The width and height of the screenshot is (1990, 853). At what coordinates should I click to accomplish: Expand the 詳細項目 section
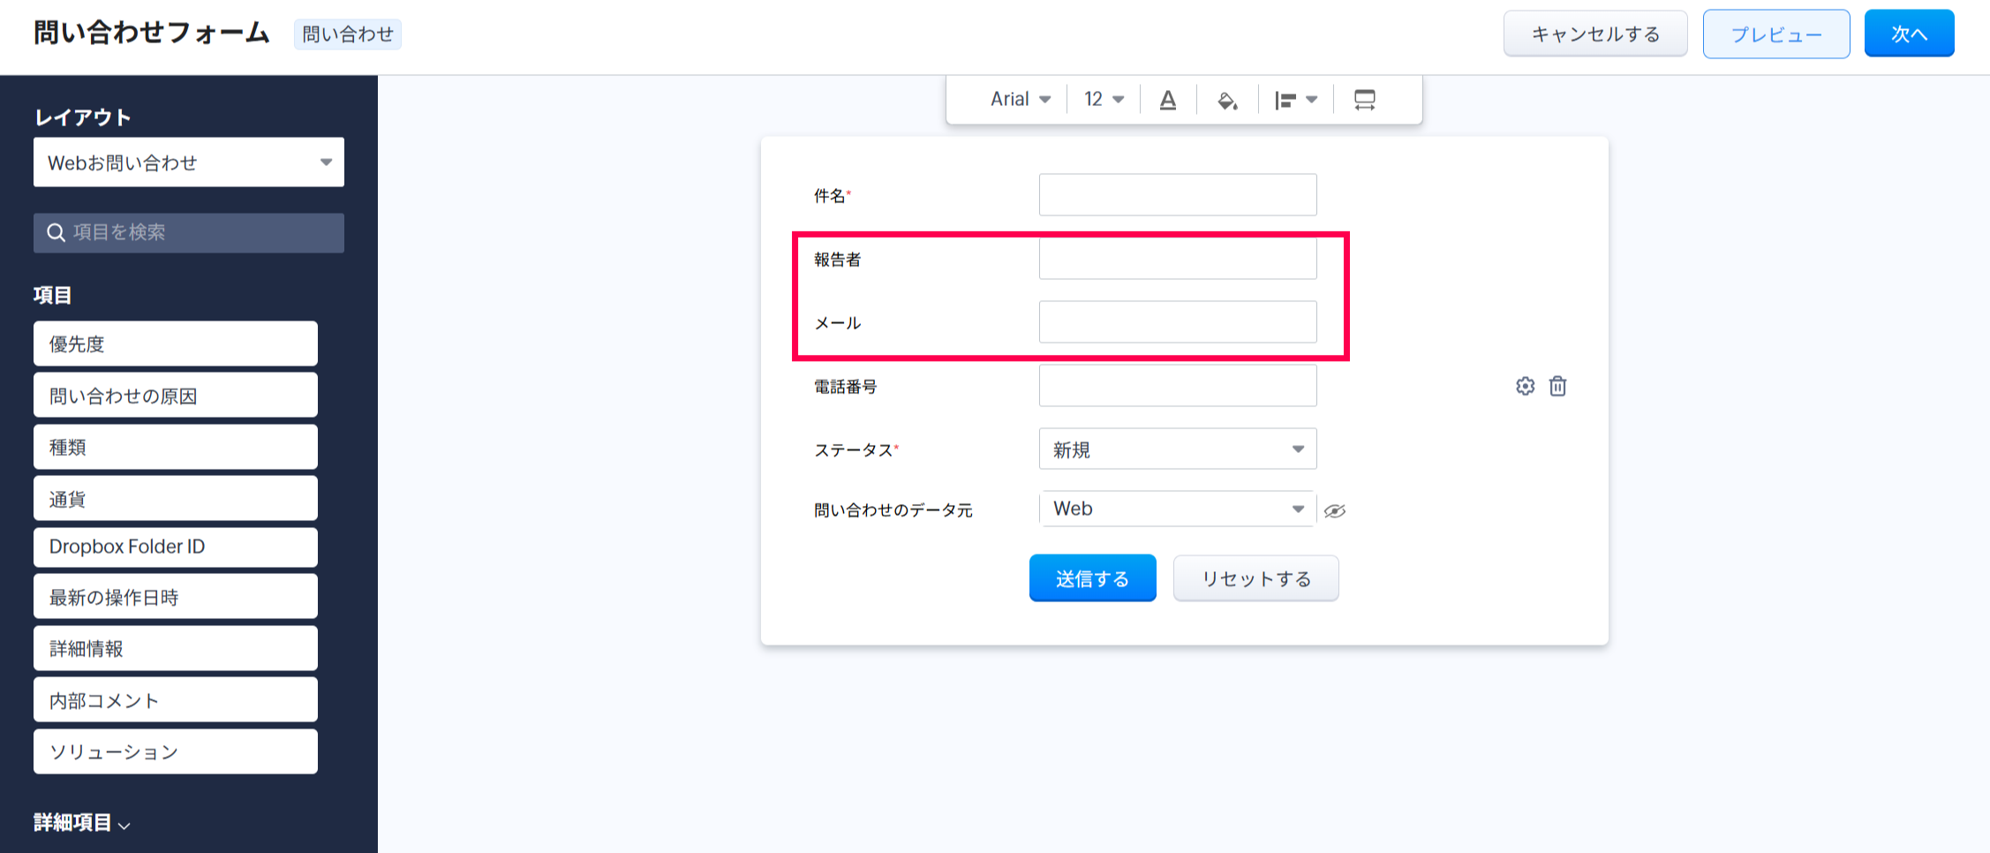81,823
